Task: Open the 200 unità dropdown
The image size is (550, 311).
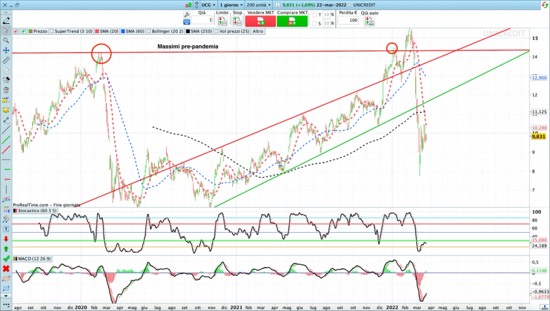Action: (258, 5)
